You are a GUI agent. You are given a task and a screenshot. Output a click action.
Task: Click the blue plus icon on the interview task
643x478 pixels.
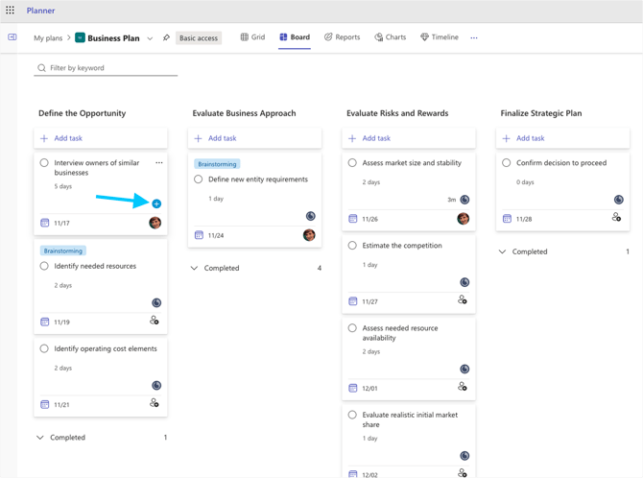tap(156, 203)
